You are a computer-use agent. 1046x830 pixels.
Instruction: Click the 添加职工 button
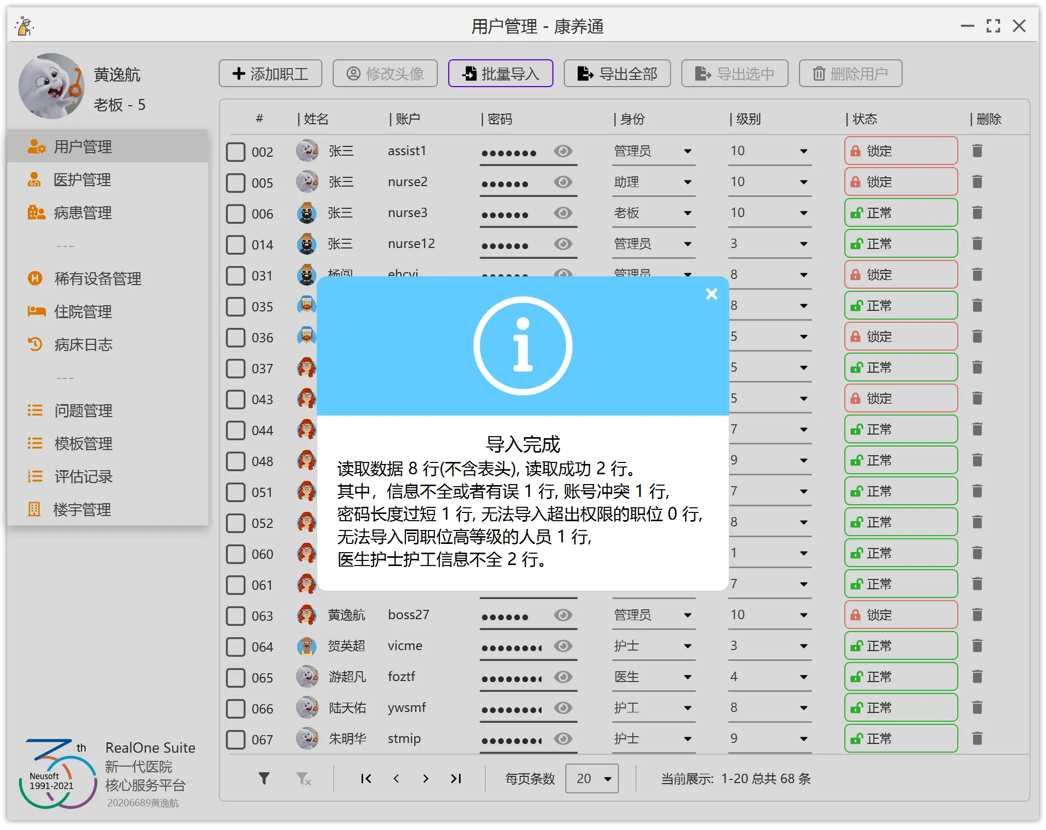[x=271, y=74]
